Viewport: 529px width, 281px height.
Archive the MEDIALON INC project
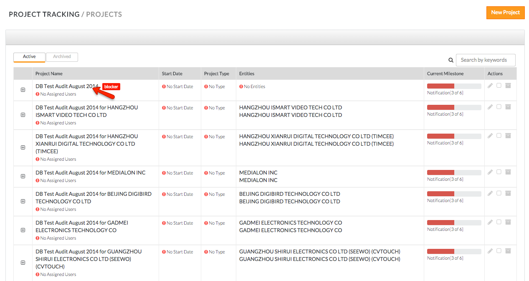[508, 172]
